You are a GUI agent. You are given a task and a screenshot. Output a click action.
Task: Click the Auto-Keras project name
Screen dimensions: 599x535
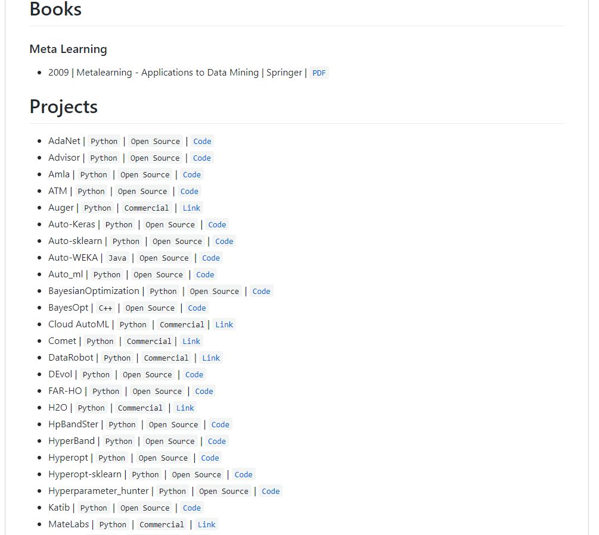72,224
